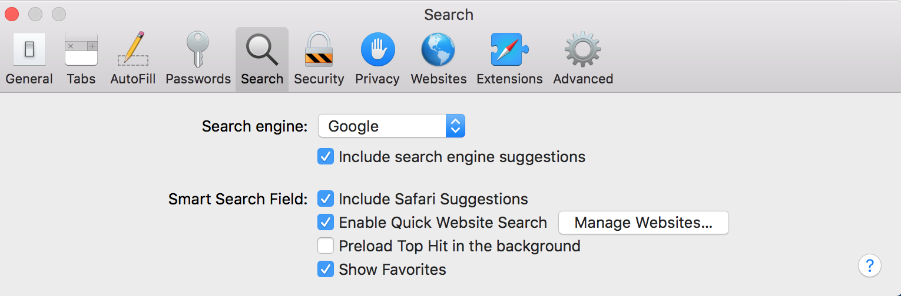Open the General preferences pane icon
Screen dimensions: 901x296
click(29, 50)
